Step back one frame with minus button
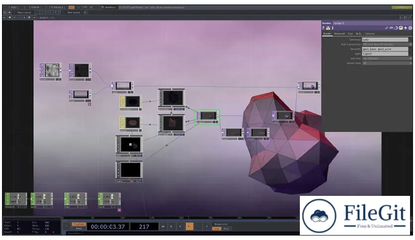415x240 pixels. click(x=198, y=227)
